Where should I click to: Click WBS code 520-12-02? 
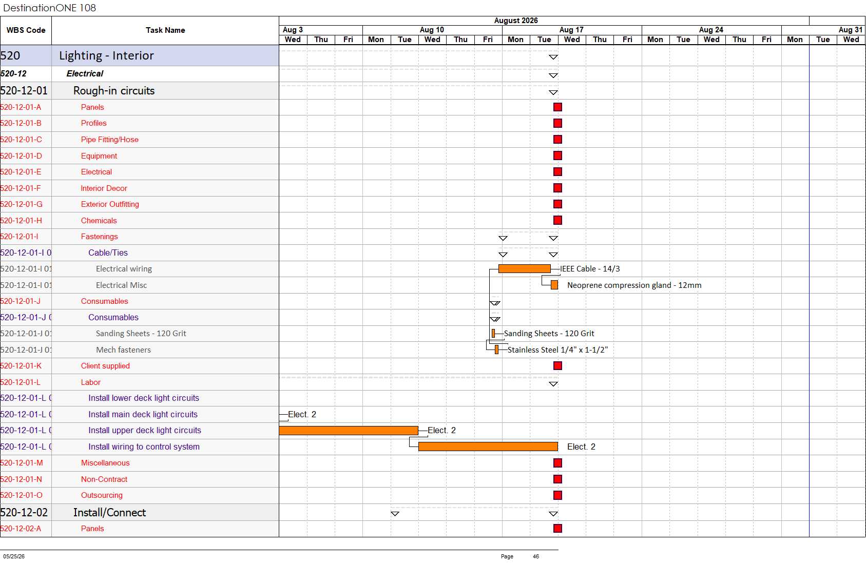[24, 513]
